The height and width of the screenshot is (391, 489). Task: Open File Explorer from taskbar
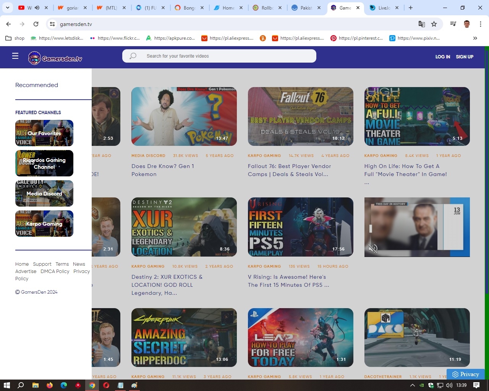pyautogui.click(x=35, y=385)
